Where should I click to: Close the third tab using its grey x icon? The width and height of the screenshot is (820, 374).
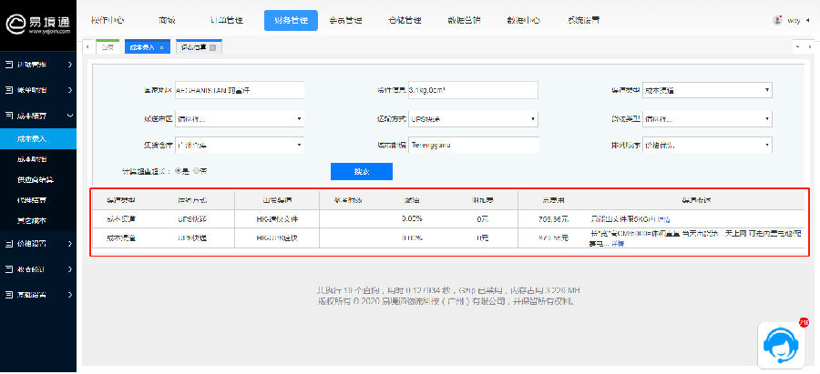pyautogui.click(x=212, y=47)
